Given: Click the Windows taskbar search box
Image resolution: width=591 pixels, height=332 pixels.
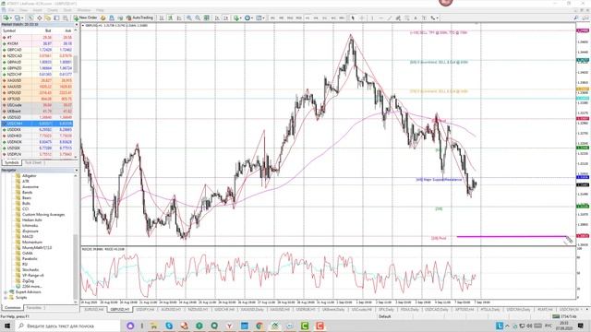Looking at the screenshot, I should click(x=67, y=326).
